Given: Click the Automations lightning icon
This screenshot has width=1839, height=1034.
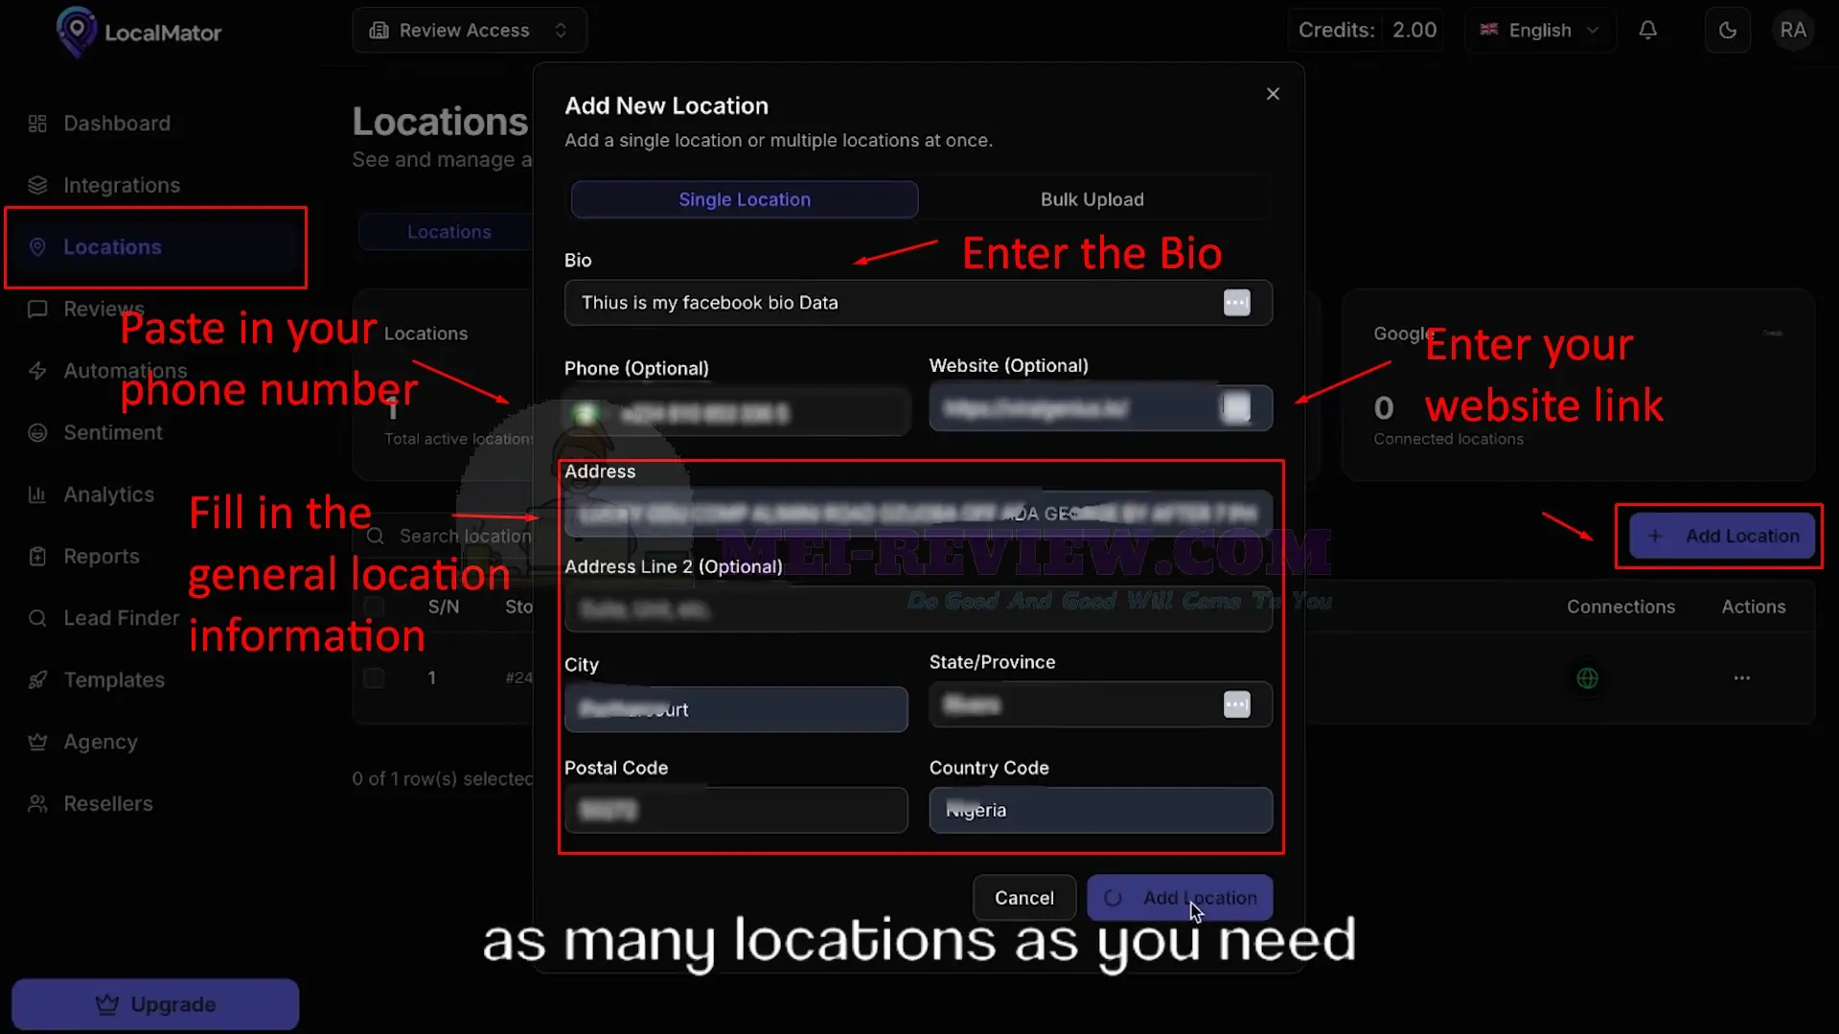Looking at the screenshot, I should tap(37, 371).
